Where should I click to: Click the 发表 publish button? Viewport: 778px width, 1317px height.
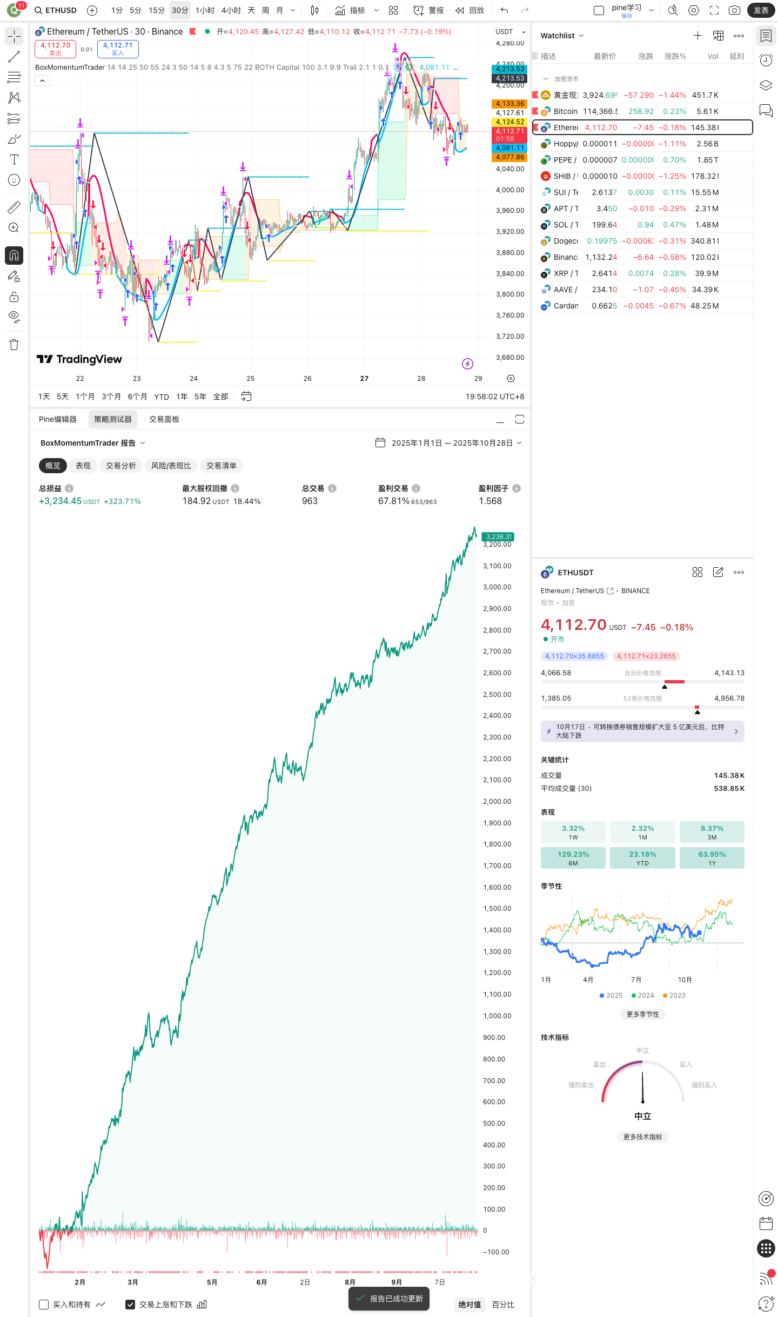pyautogui.click(x=761, y=10)
